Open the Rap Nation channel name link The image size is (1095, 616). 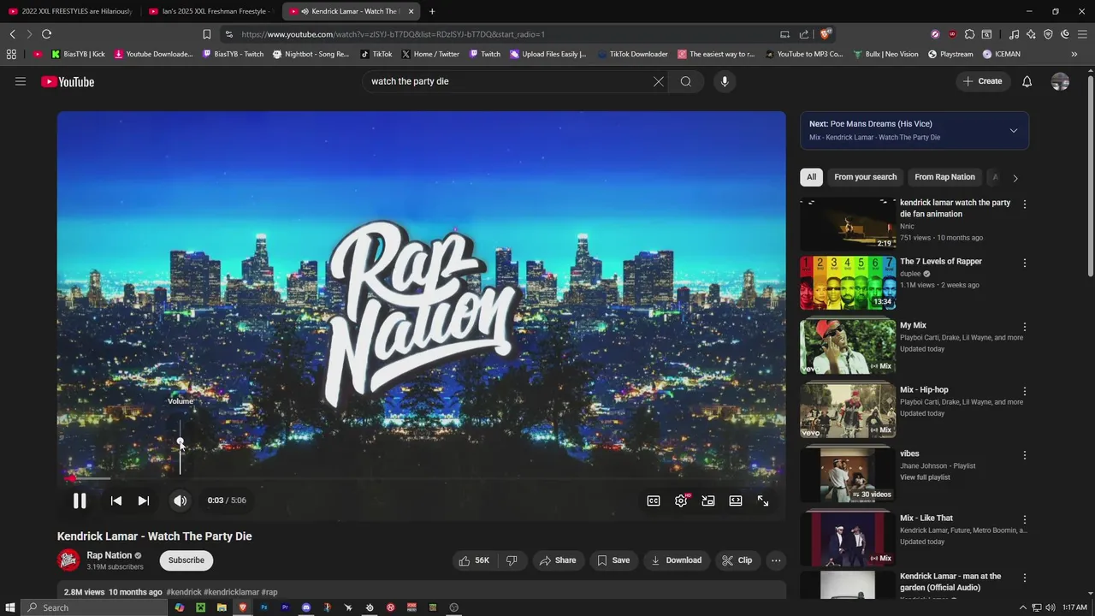click(x=109, y=555)
